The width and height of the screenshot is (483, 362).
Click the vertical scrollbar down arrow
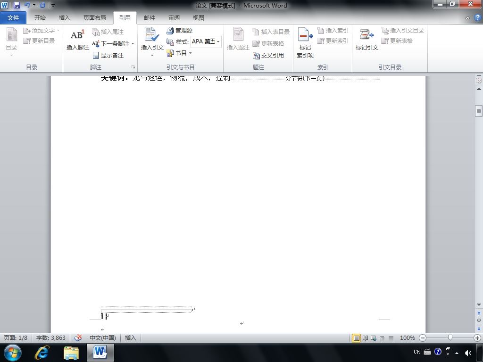[479, 305]
